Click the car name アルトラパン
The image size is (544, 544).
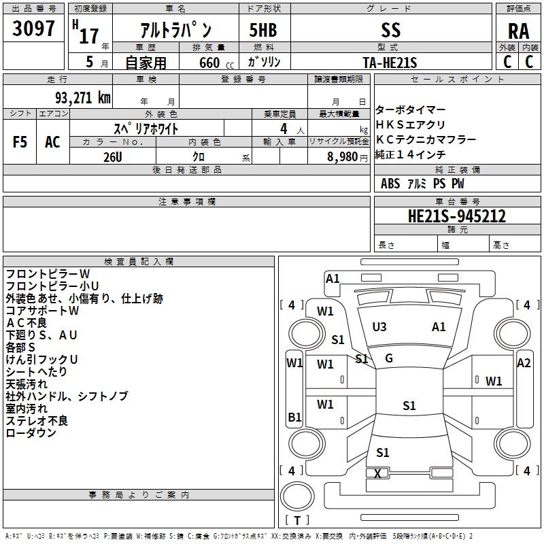click(x=175, y=31)
